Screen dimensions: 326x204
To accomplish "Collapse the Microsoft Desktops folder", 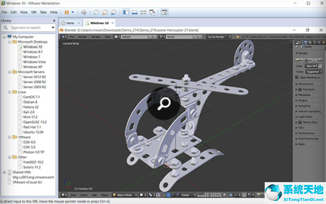I will [x=10, y=42].
